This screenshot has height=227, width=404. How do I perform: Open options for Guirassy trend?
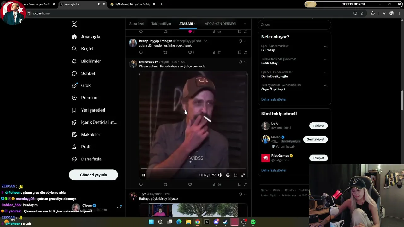326,47
